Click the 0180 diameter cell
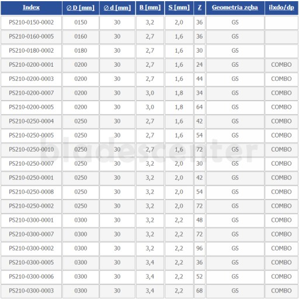The height and width of the screenshot is (299, 299). tap(81, 51)
